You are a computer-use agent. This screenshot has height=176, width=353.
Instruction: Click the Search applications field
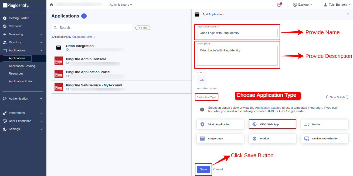coord(92,28)
